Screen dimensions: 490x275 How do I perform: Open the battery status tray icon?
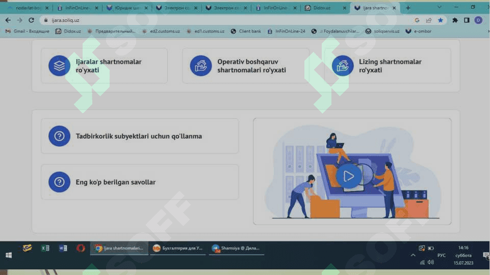[431, 248]
